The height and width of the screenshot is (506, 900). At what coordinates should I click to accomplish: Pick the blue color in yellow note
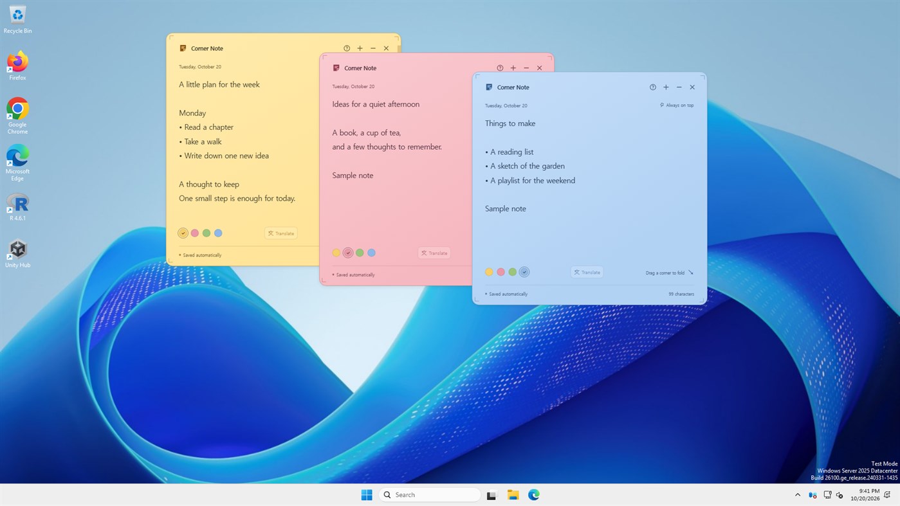click(218, 233)
